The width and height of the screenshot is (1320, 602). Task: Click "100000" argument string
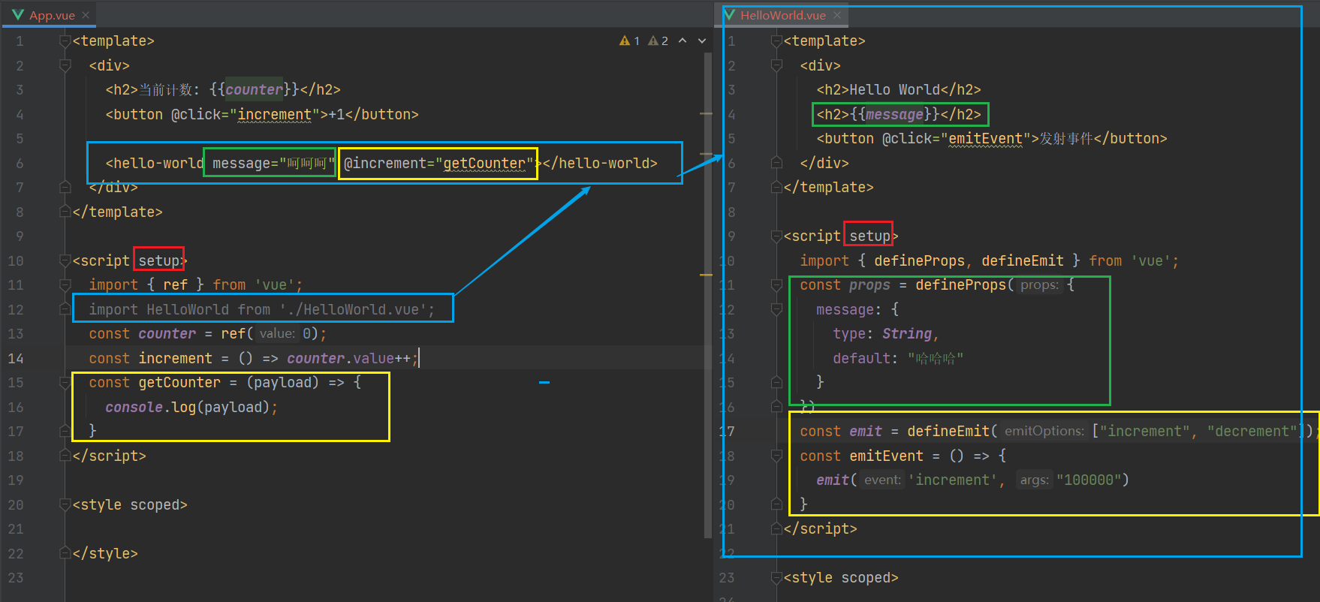click(x=1089, y=480)
